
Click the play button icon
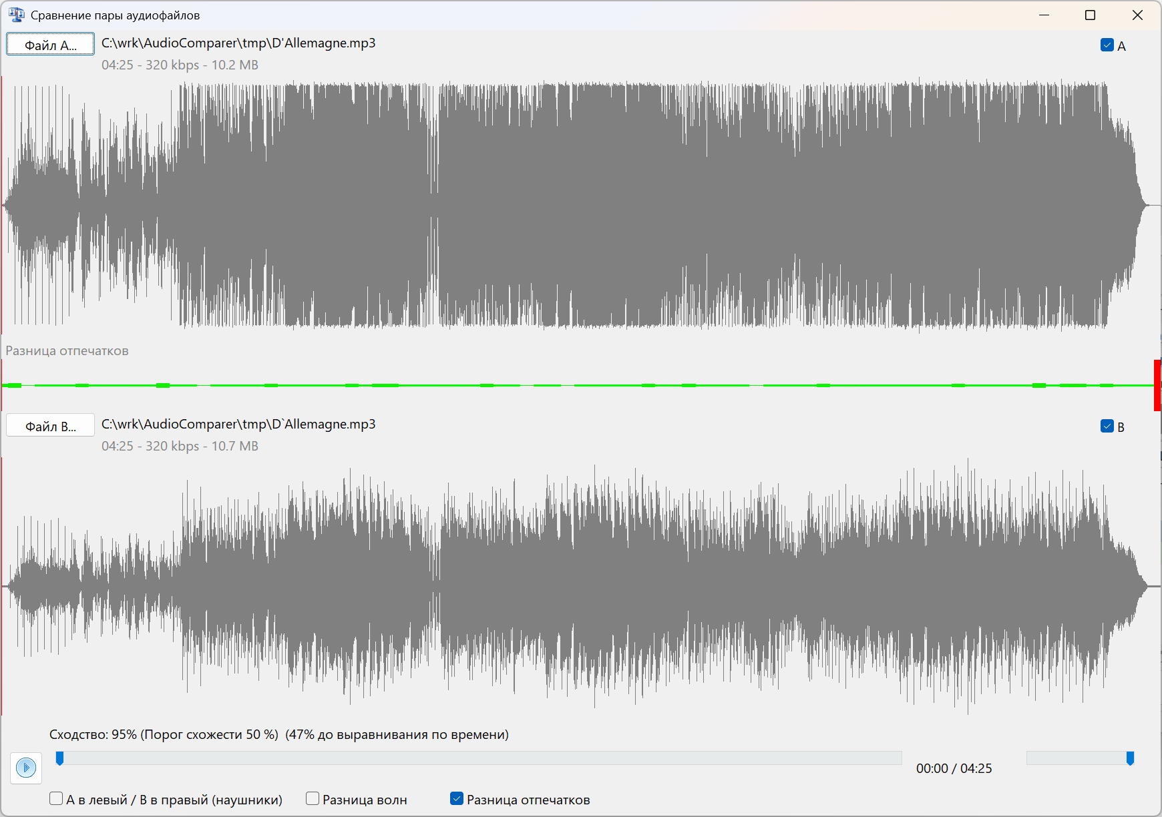[26, 768]
